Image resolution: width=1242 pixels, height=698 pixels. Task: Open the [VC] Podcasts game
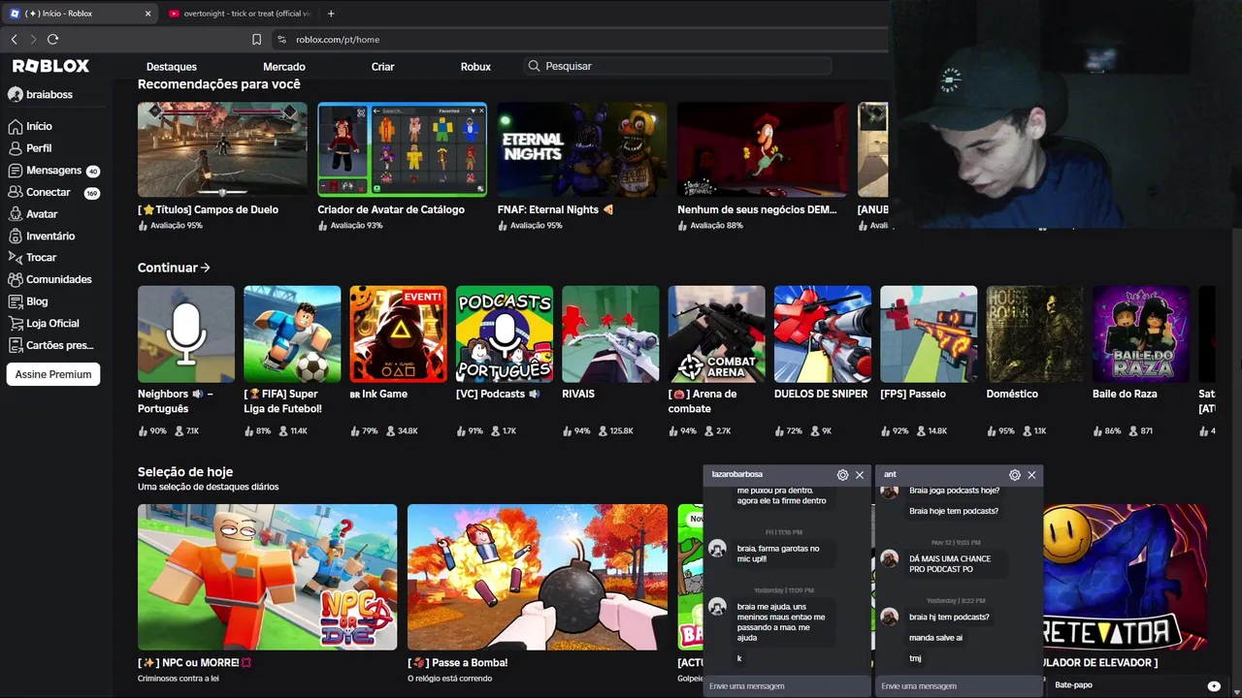click(505, 333)
